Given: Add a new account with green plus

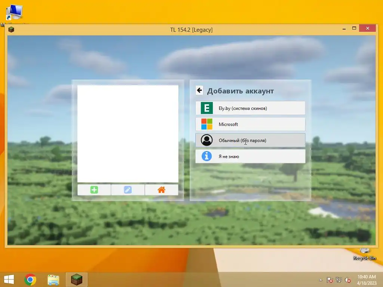Looking at the screenshot, I should coord(94,190).
